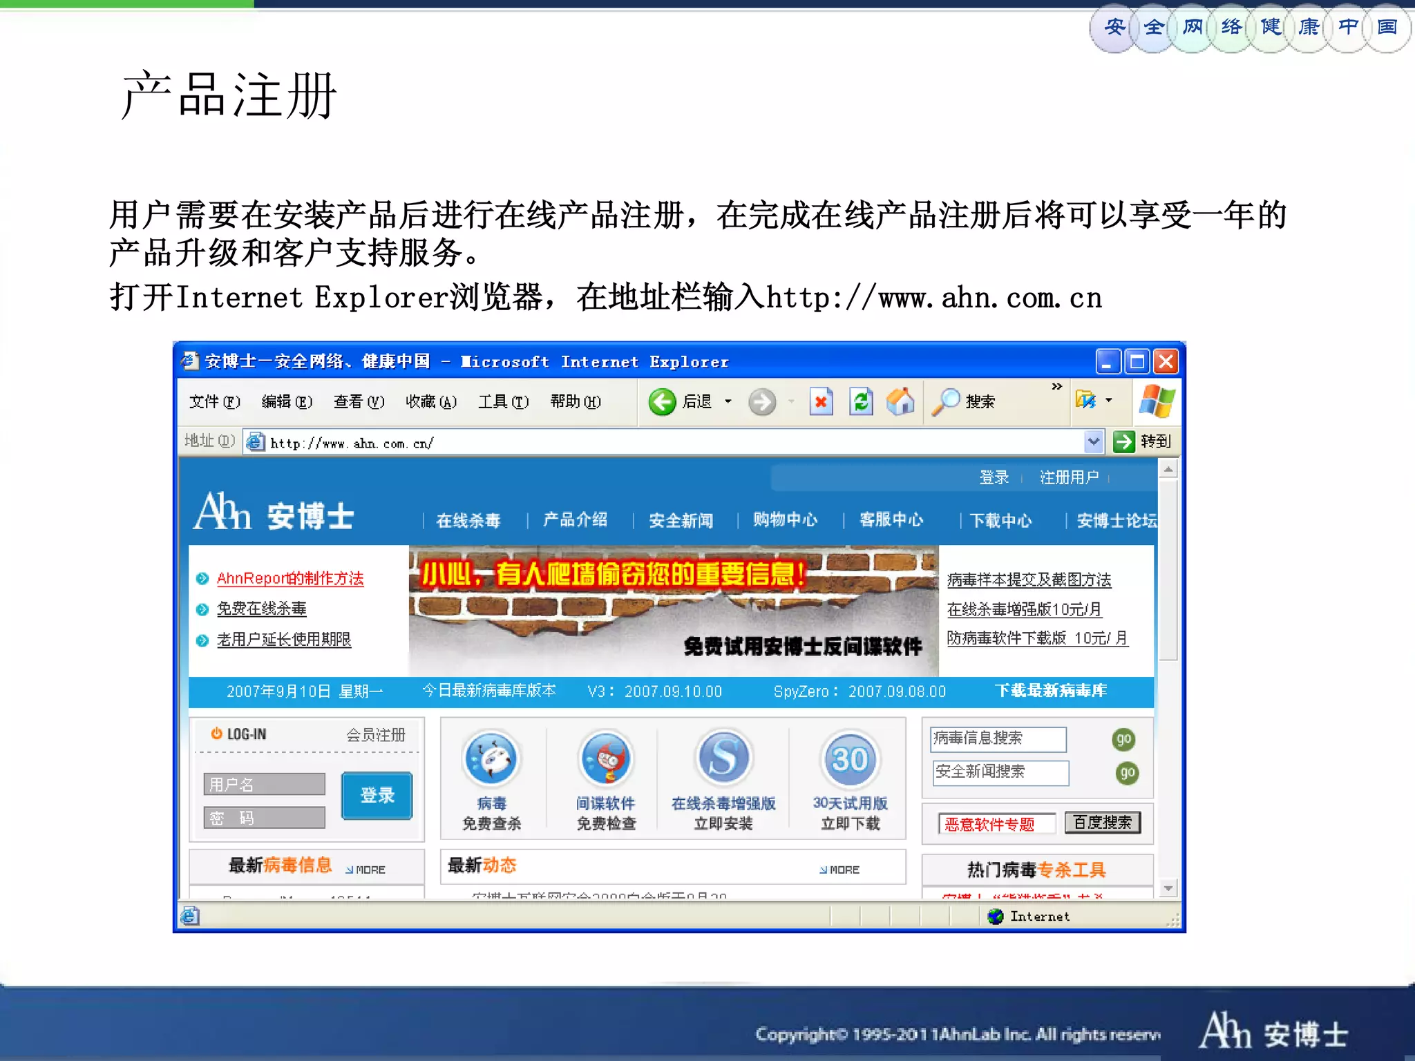Focus the 用户名 username field
1415x1061 pixels.
pyautogui.click(x=265, y=784)
